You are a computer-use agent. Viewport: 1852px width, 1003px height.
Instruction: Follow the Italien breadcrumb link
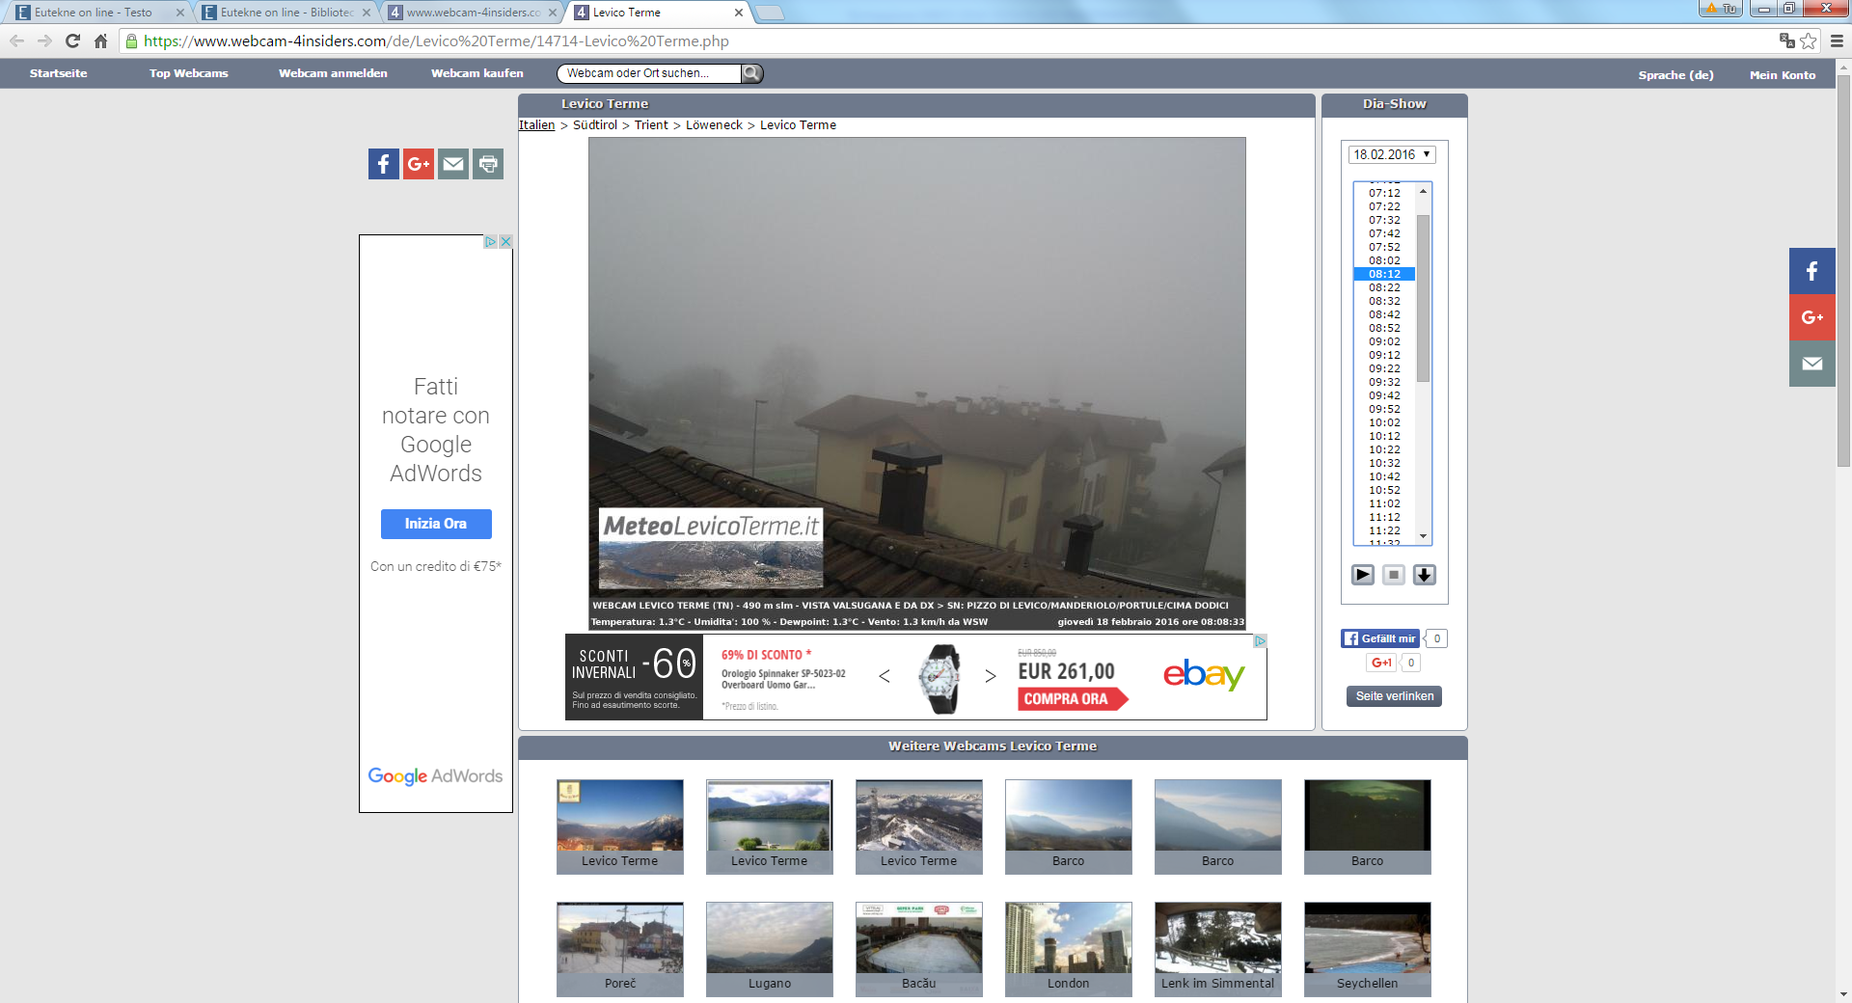[x=536, y=125]
